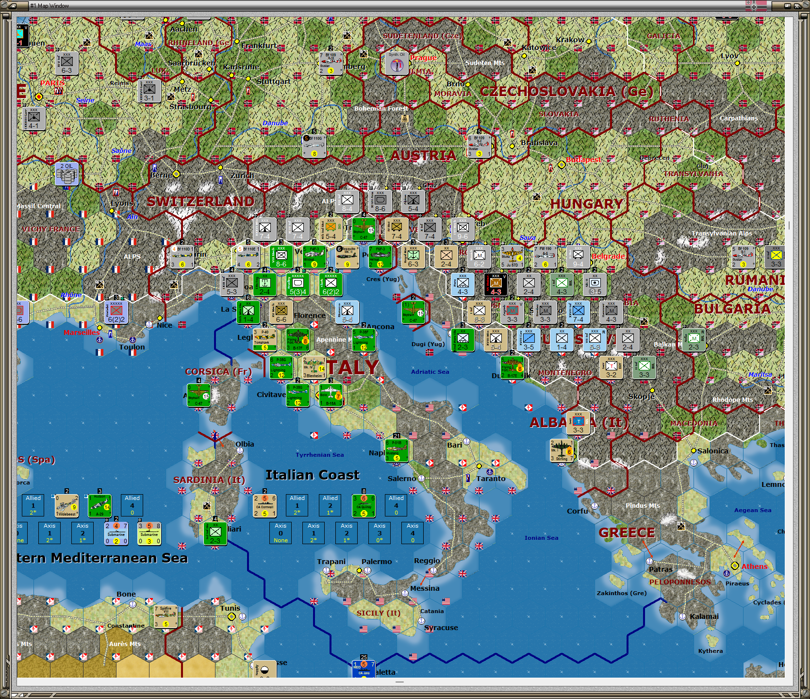Click Italian Coast Axis 3 sea box
The width and height of the screenshot is (810, 699).
[x=380, y=533]
